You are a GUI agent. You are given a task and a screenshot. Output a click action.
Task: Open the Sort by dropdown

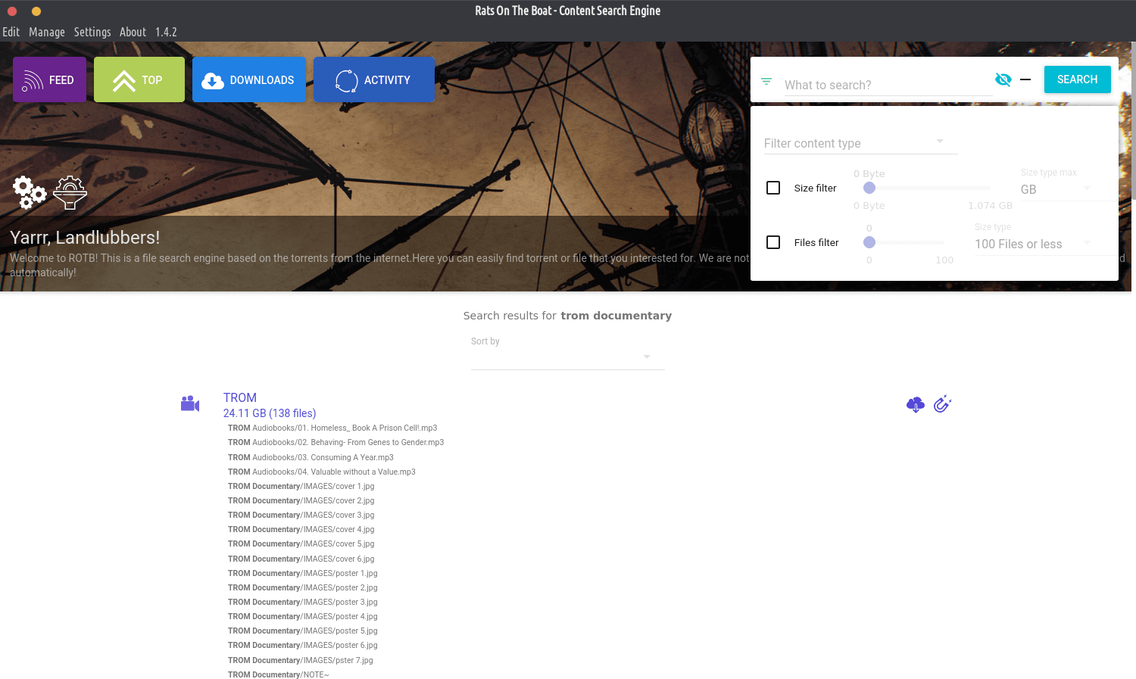click(x=567, y=357)
